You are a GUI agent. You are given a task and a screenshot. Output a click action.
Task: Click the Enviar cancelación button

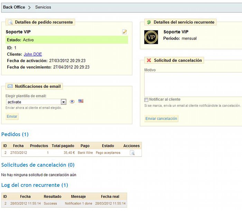(x=161, y=118)
